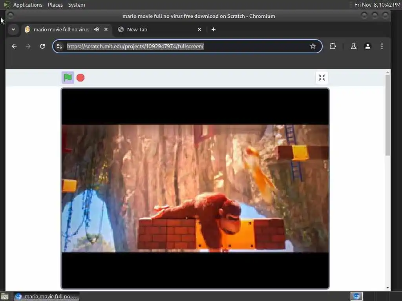Open the System menu

pyautogui.click(x=77, y=5)
